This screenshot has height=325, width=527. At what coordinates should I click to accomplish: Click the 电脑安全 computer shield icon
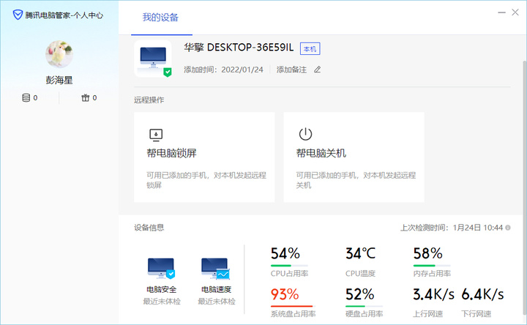point(161,268)
